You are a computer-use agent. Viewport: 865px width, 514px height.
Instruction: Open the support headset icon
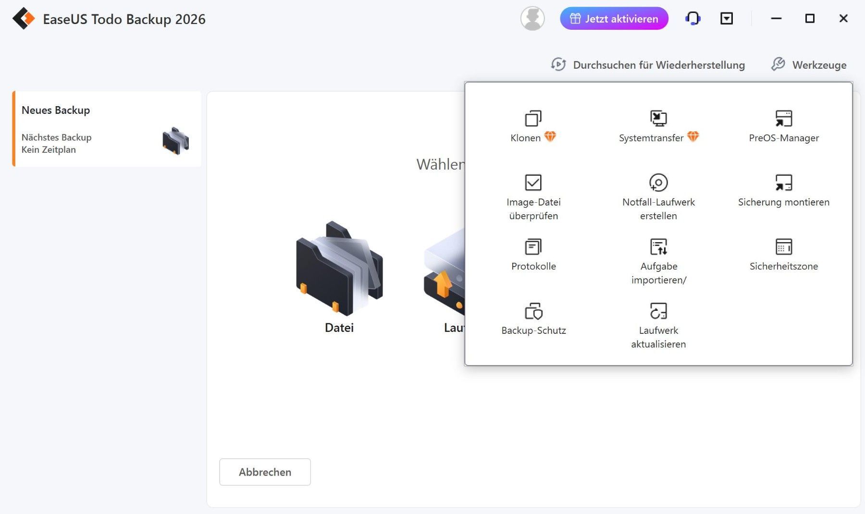[692, 19]
